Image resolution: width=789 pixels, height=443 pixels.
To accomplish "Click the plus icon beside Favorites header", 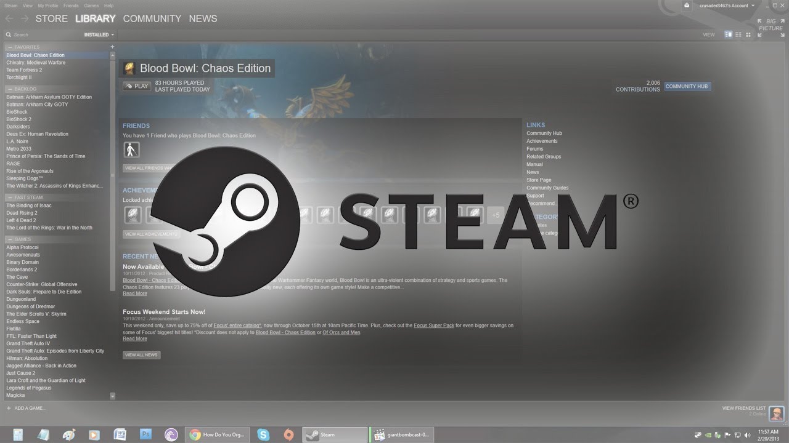I will click(112, 47).
